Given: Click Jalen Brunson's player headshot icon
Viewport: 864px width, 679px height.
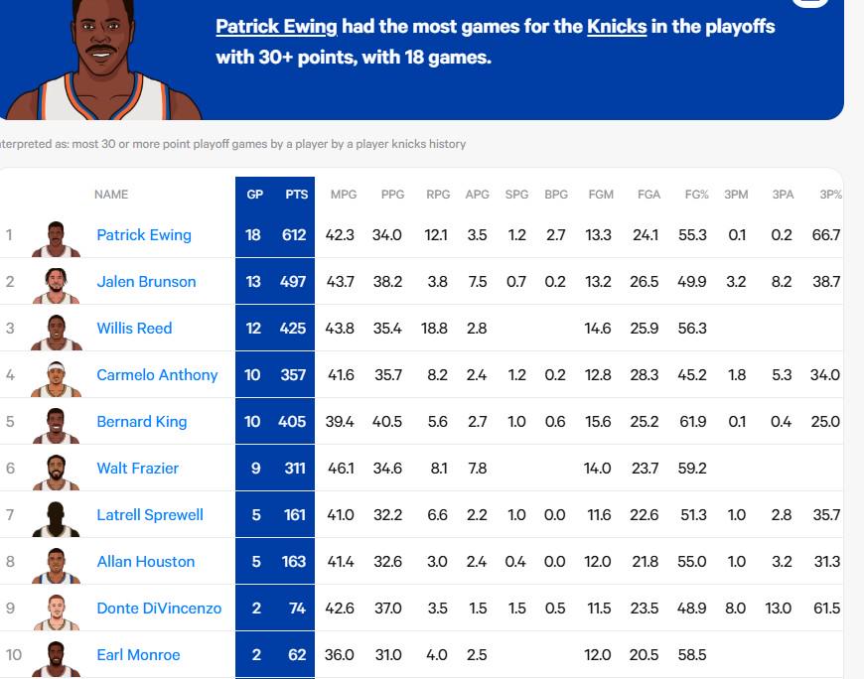Looking at the screenshot, I should (x=57, y=286).
